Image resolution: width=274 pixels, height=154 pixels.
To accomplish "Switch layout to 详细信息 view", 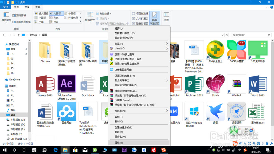I will pyautogui.click(x=71, y=18).
